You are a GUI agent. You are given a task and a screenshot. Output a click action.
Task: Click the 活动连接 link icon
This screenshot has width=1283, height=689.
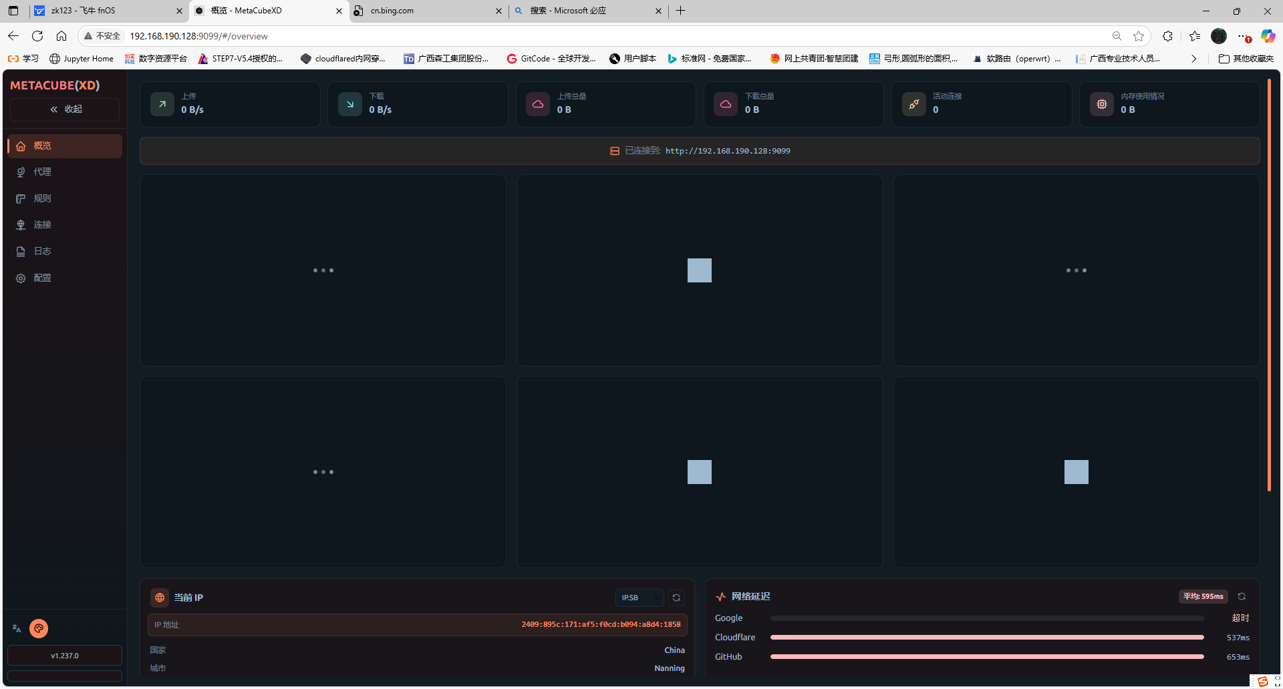click(x=914, y=104)
